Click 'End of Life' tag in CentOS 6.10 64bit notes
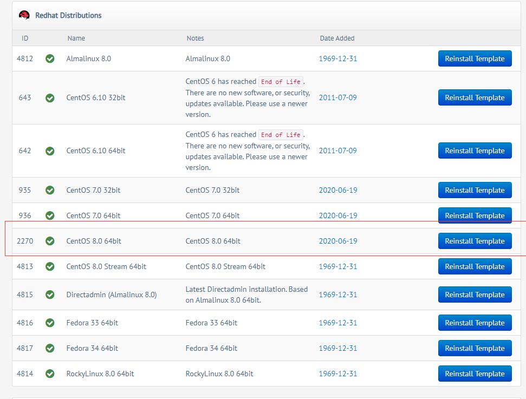 (x=281, y=135)
